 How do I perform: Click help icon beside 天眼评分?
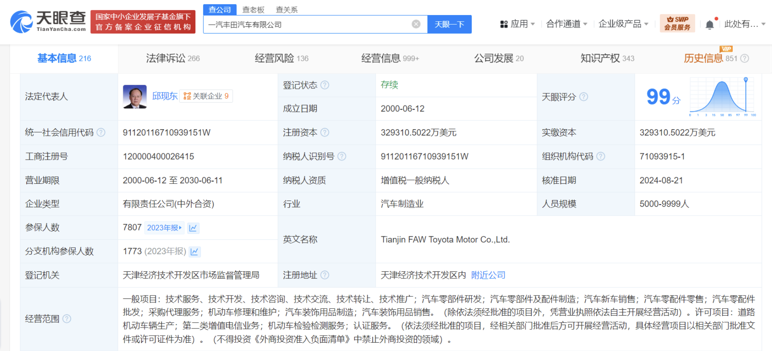tap(584, 97)
